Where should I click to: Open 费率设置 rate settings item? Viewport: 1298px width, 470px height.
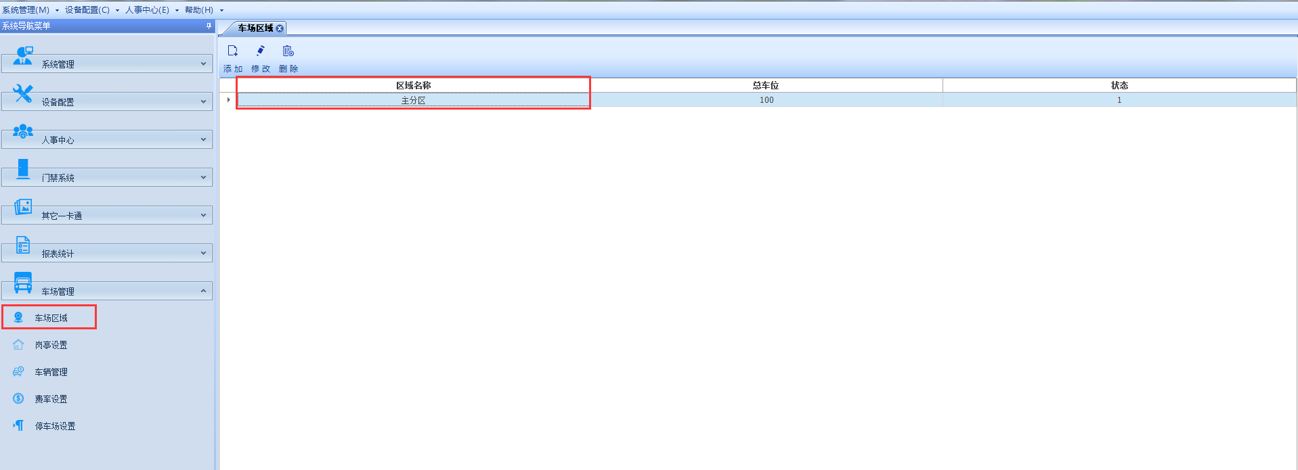tap(51, 399)
